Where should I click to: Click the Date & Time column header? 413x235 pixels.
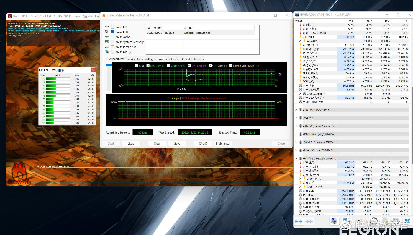coord(165,28)
